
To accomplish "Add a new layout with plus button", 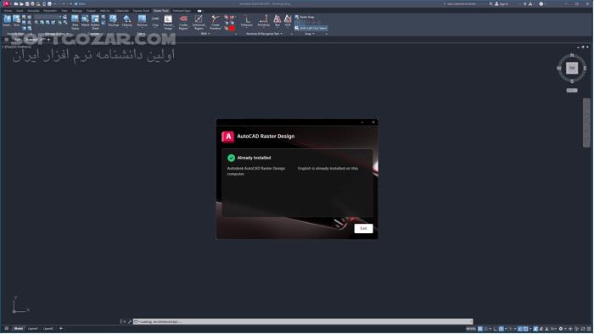I will 61,329.
